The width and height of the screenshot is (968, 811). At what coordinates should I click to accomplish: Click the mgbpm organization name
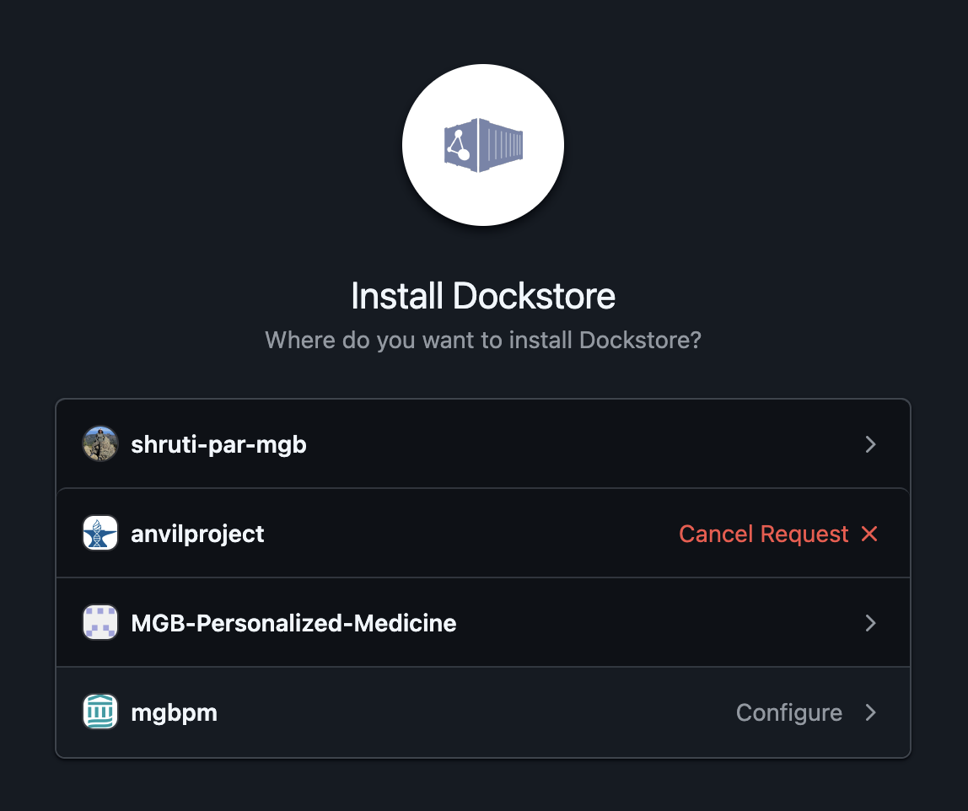point(174,712)
